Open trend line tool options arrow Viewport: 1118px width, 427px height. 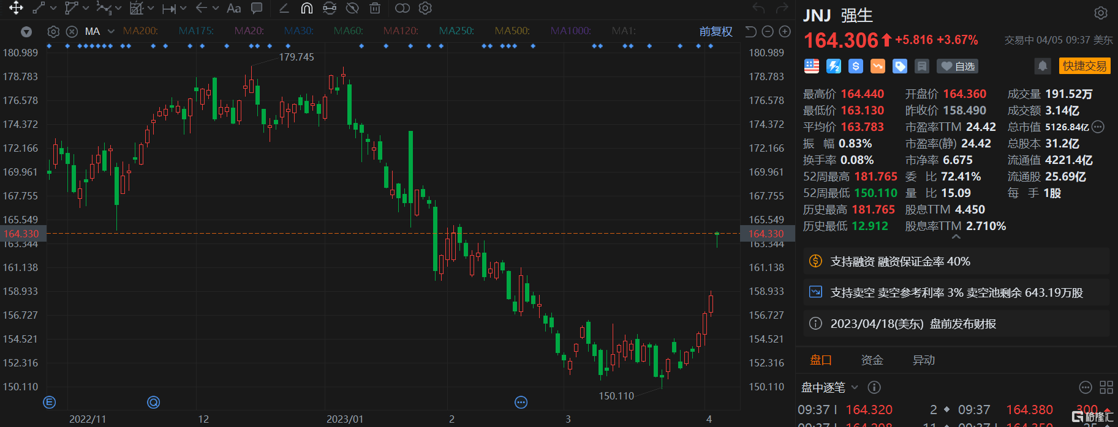(53, 8)
